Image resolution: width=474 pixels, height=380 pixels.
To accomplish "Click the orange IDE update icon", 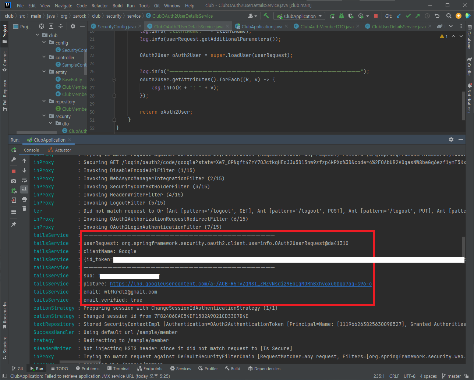I will point(458,16).
